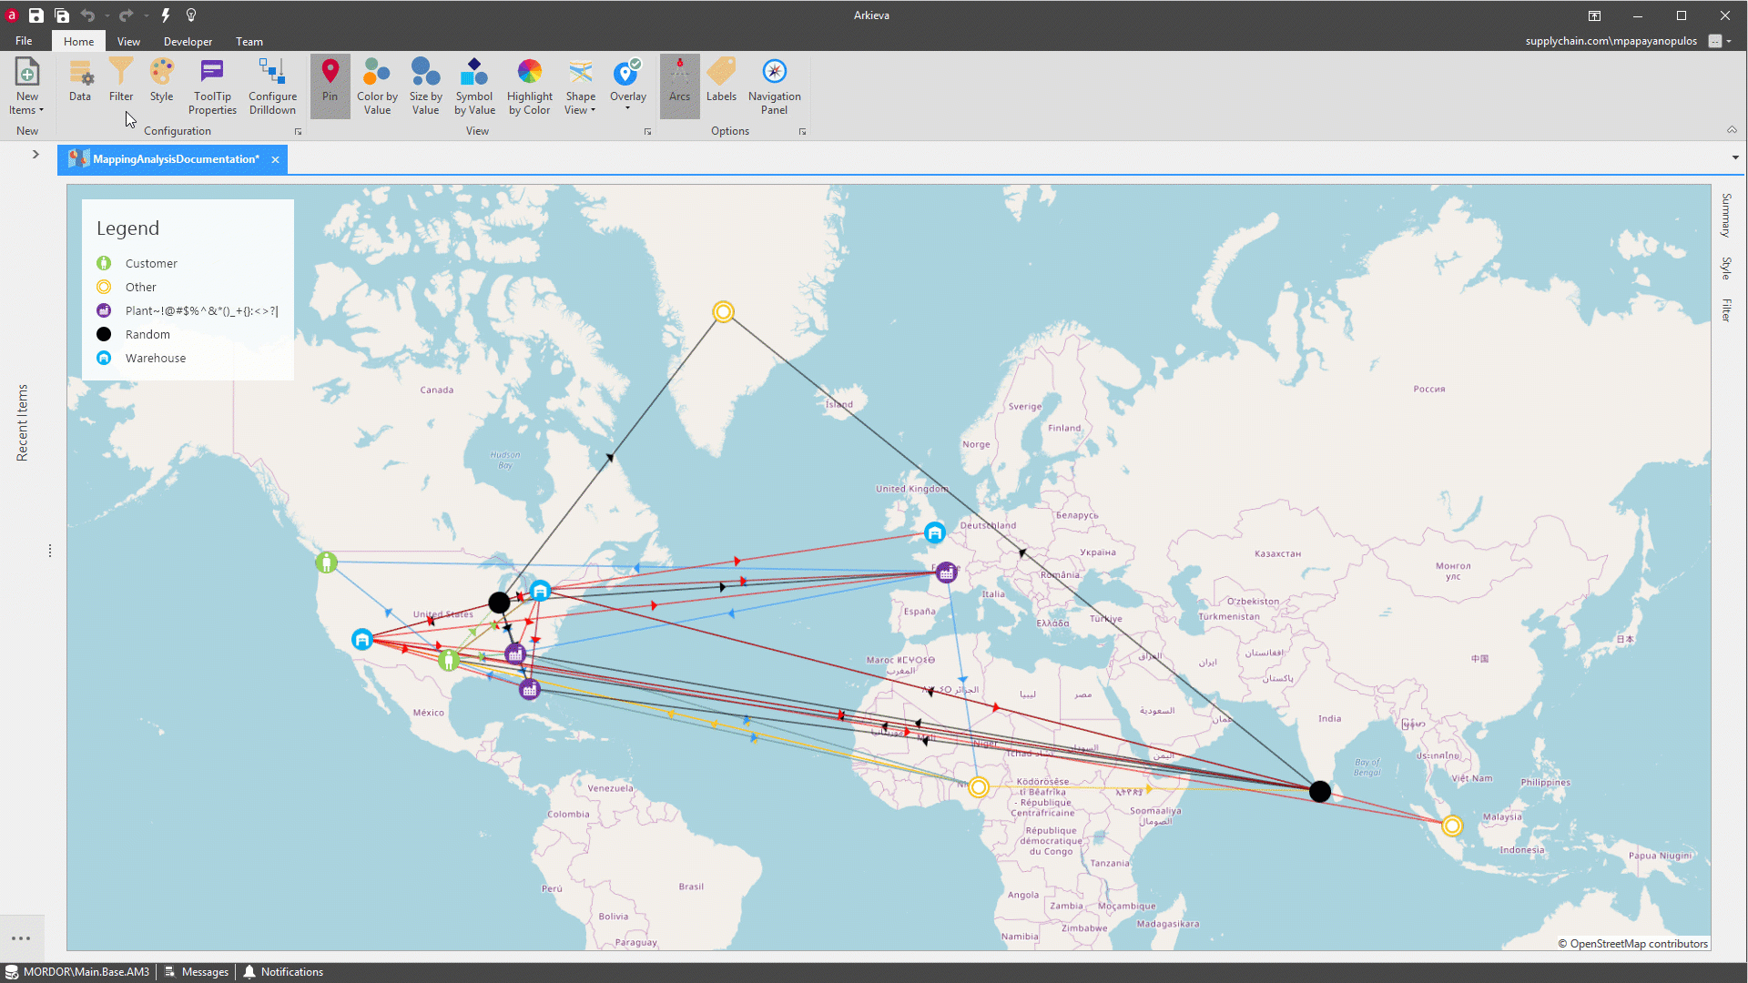Open Configuration group dialog launcher
This screenshot has height=983, width=1748.
click(298, 132)
